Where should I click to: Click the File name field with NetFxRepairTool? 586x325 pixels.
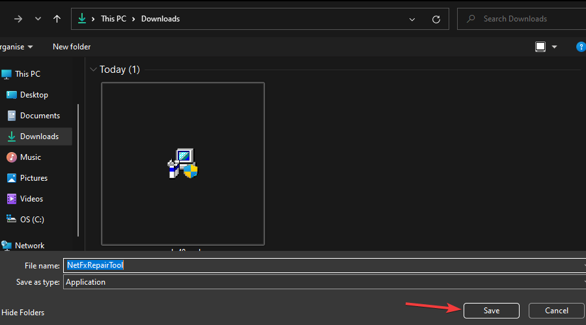point(324,265)
